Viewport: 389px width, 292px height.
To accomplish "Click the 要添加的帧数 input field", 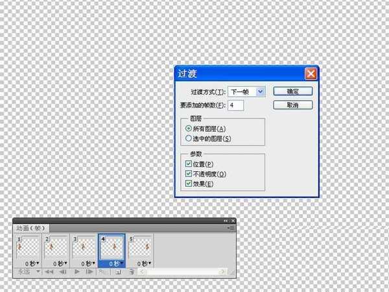I will (x=235, y=104).
